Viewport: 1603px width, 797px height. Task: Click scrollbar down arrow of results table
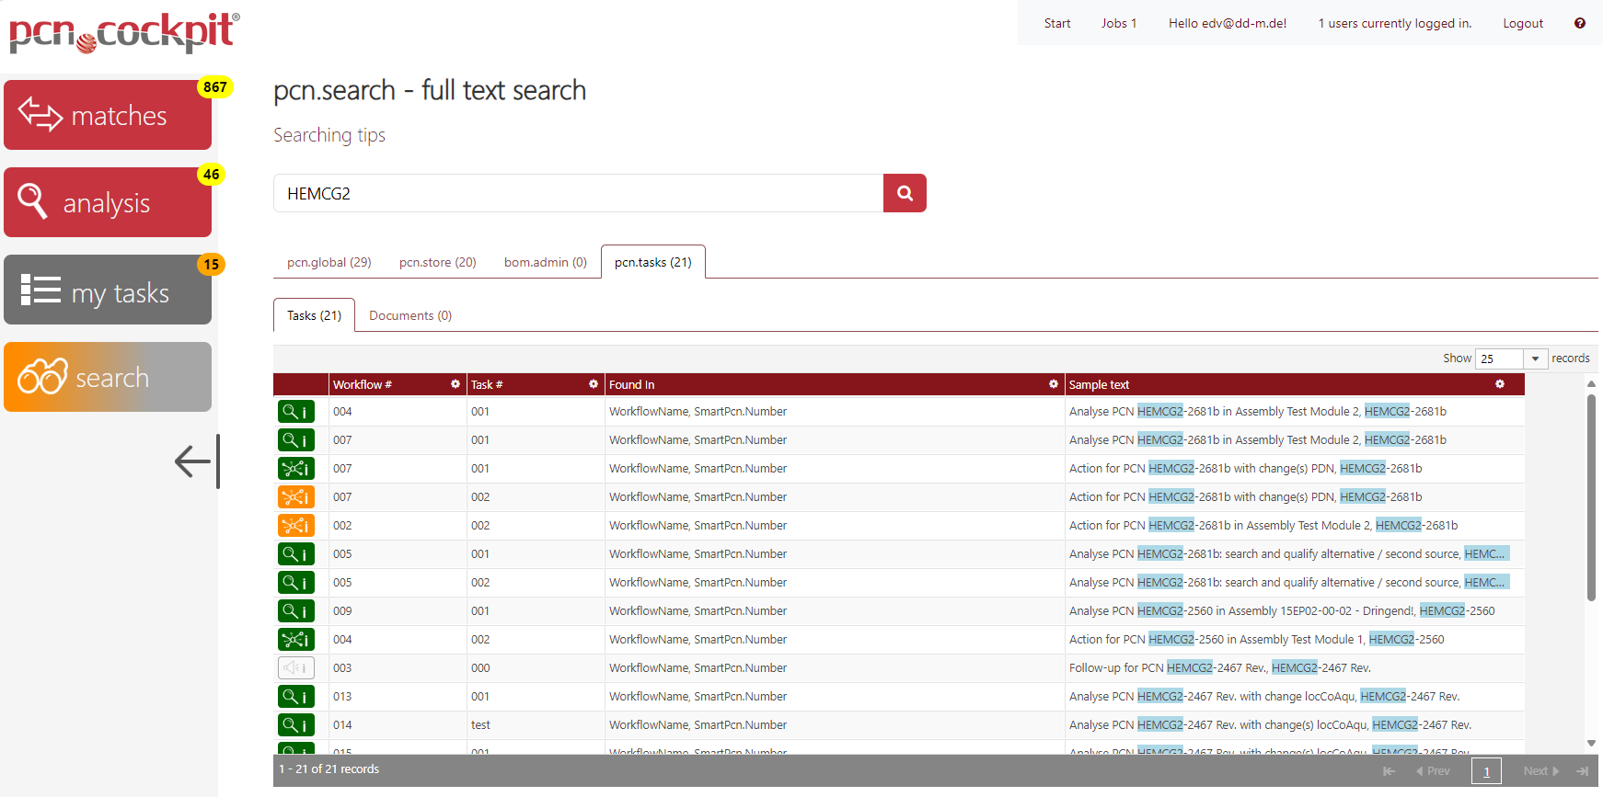tap(1591, 743)
